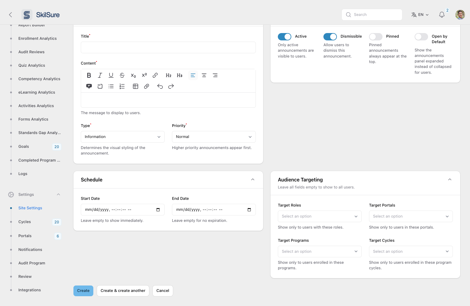Viewport: 470px width, 306px height.
Task: Open the Goals sidebar item
Action: (x=24, y=147)
